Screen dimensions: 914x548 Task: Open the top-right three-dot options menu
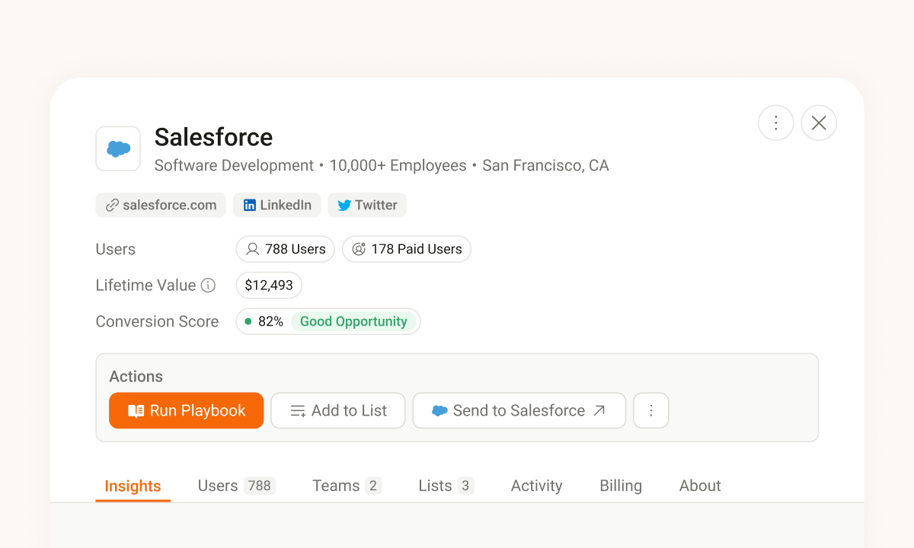click(775, 123)
